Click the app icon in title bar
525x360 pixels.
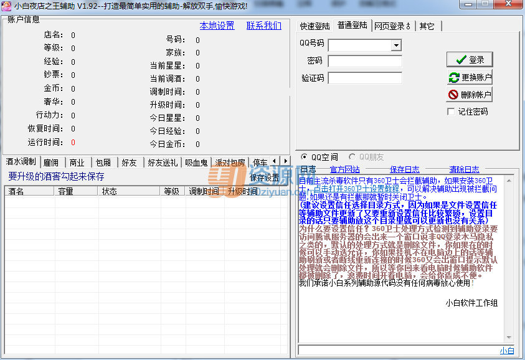point(6,6)
